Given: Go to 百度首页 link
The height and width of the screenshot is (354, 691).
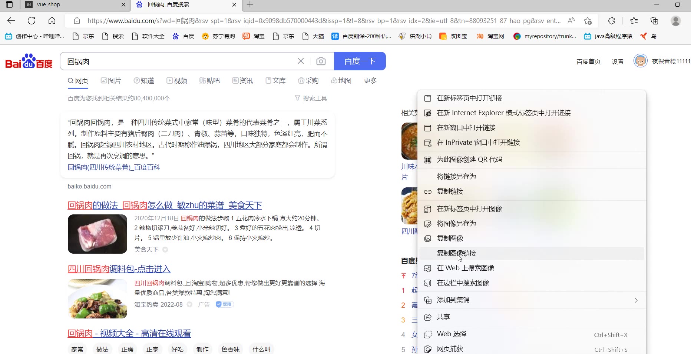Looking at the screenshot, I should [x=588, y=61].
